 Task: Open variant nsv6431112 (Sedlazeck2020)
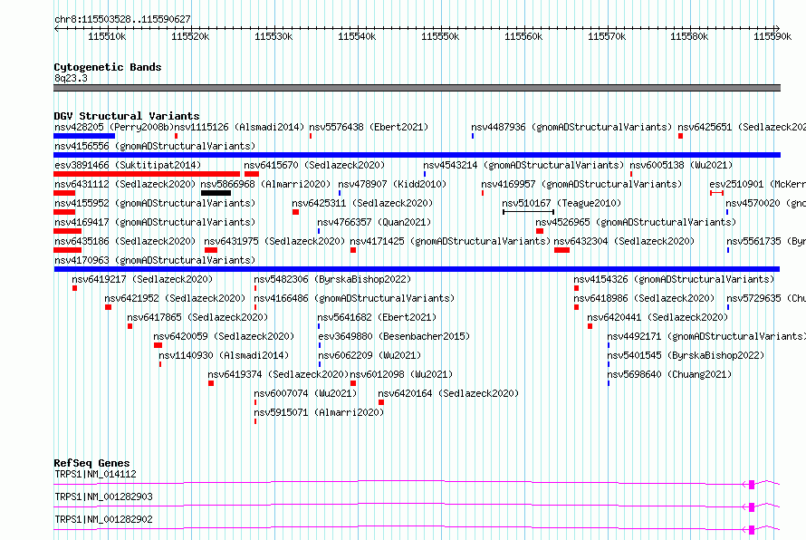(x=125, y=184)
